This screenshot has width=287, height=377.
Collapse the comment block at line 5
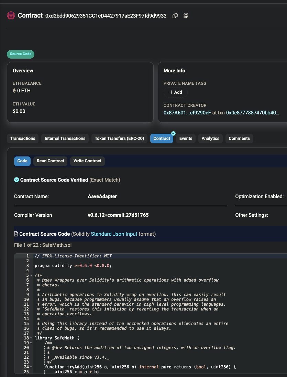click(31, 276)
